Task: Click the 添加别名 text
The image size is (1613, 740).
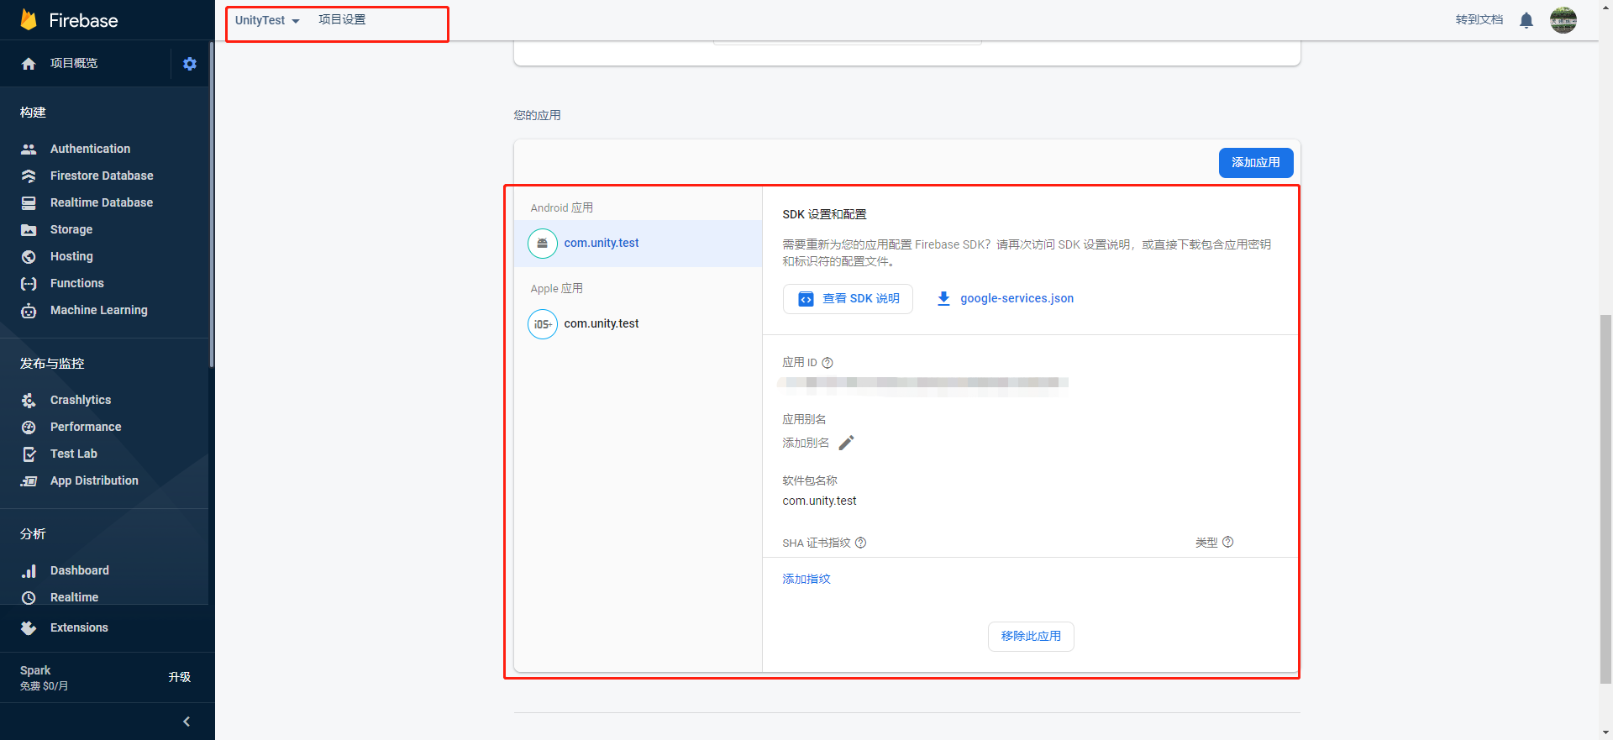Action: (806, 443)
